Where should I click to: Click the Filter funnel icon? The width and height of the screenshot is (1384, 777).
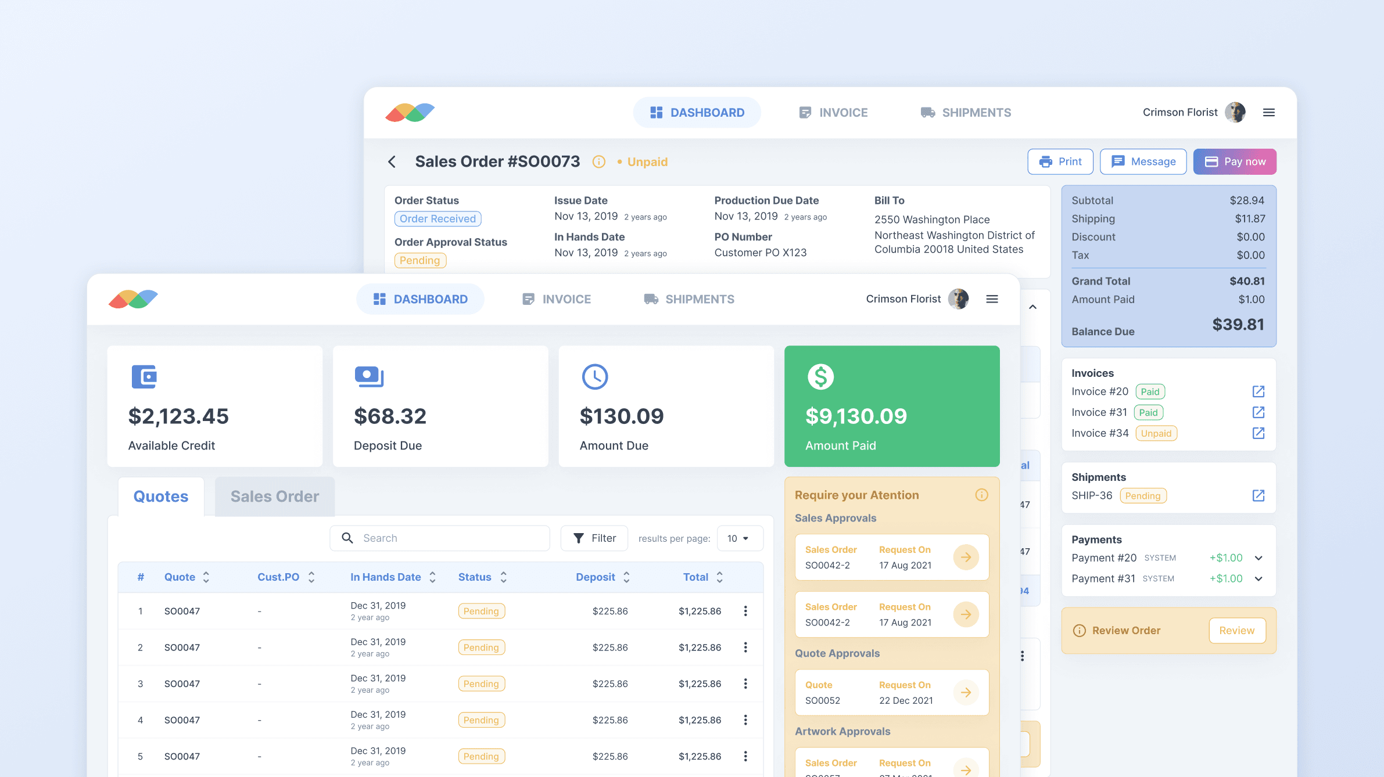pos(579,538)
